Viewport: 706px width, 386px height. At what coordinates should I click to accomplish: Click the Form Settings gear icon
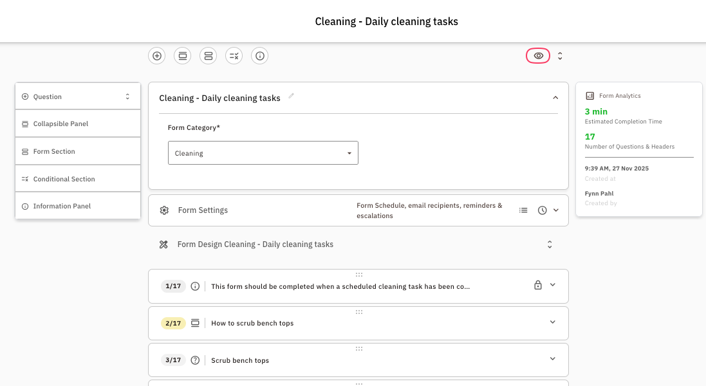[x=164, y=210]
